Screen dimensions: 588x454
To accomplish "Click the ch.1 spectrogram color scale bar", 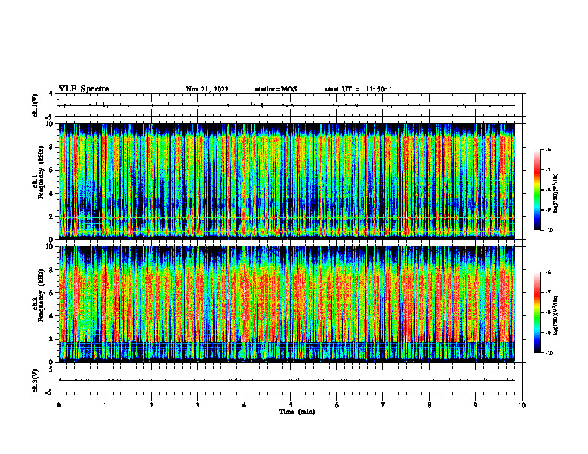I will point(538,190).
